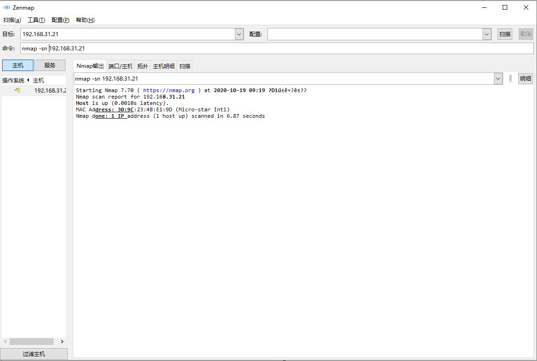
Task: Click the 明细 details button
Action: (526, 78)
